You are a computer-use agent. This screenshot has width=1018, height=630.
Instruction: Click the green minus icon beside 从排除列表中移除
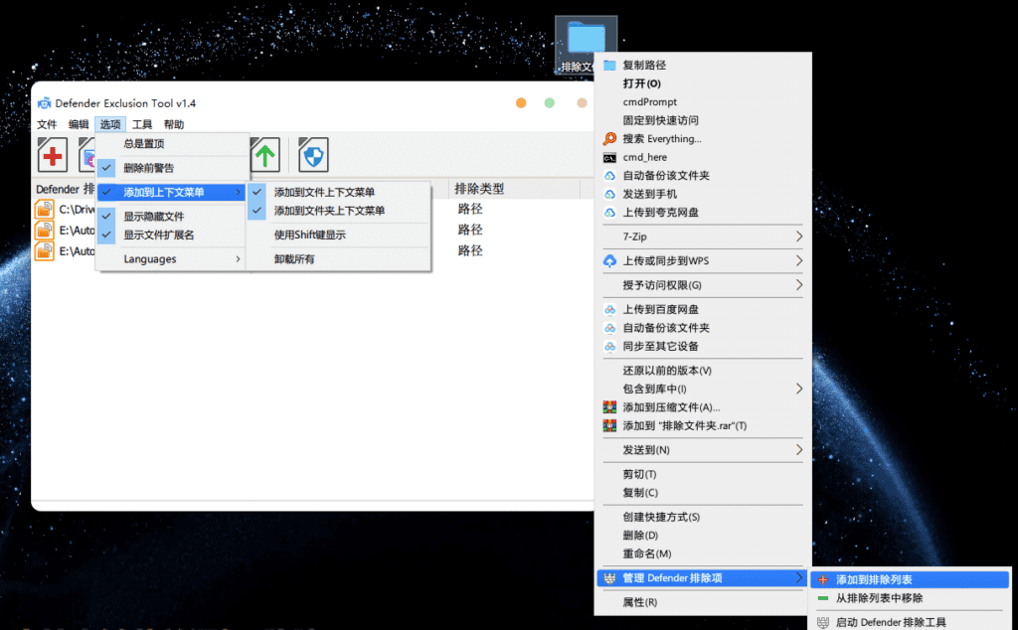click(823, 598)
